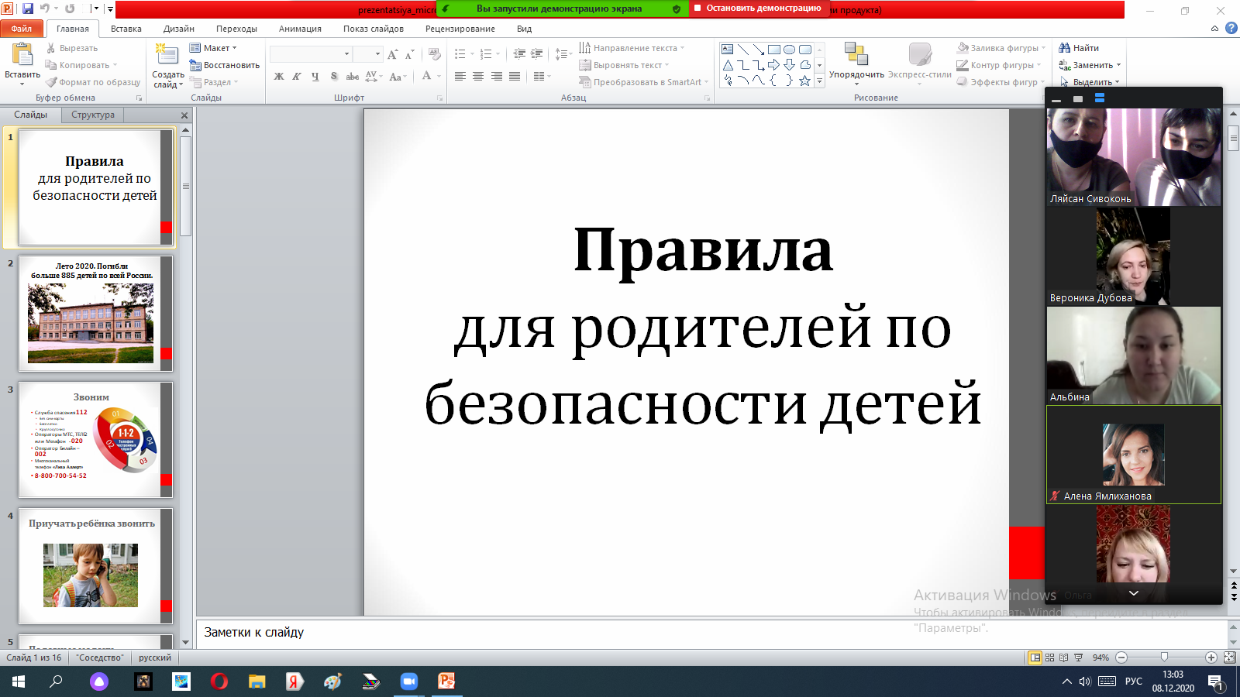Image resolution: width=1240 pixels, height=697 pixels.
Task: Click the zoom slider handle
Action: pos(1164,658)
